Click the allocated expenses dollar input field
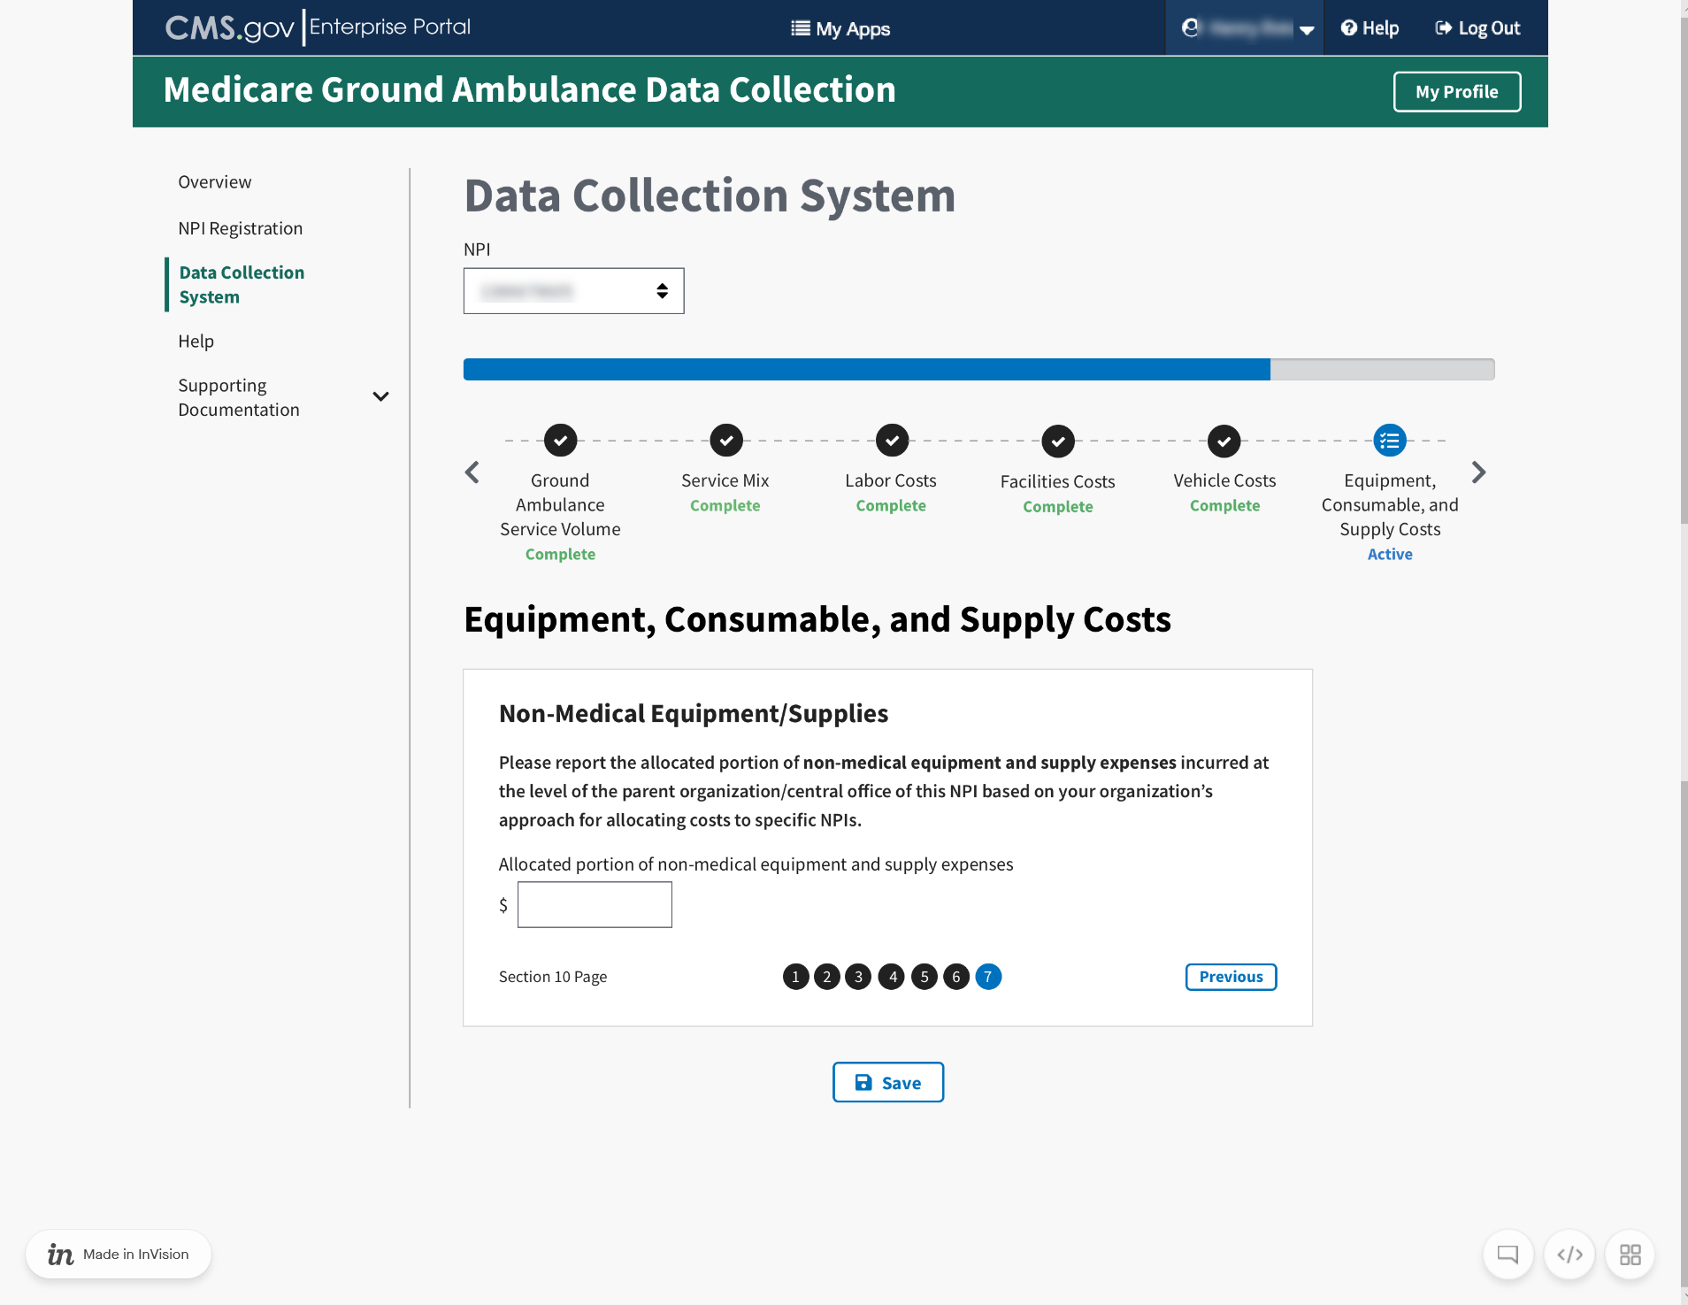This screenshot has width=1688, height=1305. tap(595, 904)
